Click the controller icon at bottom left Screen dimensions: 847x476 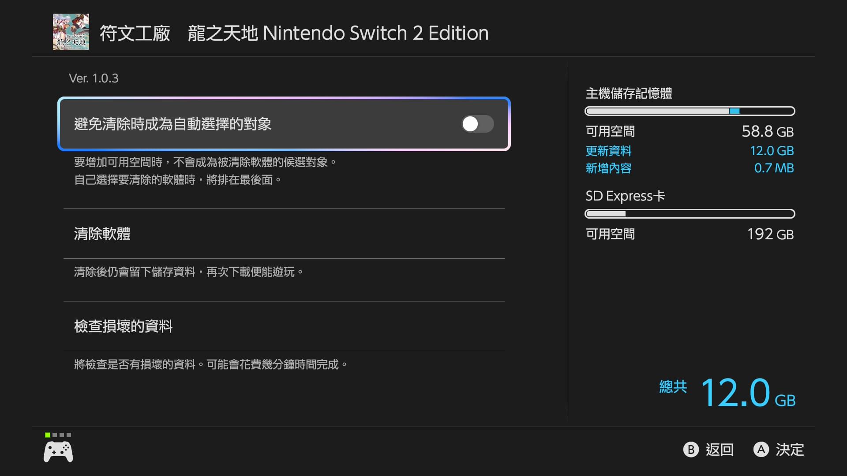(x=58, y=452)
